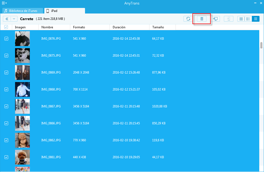264x172 pixels.
Task: Sort by Duración column header
Action: 129,27
